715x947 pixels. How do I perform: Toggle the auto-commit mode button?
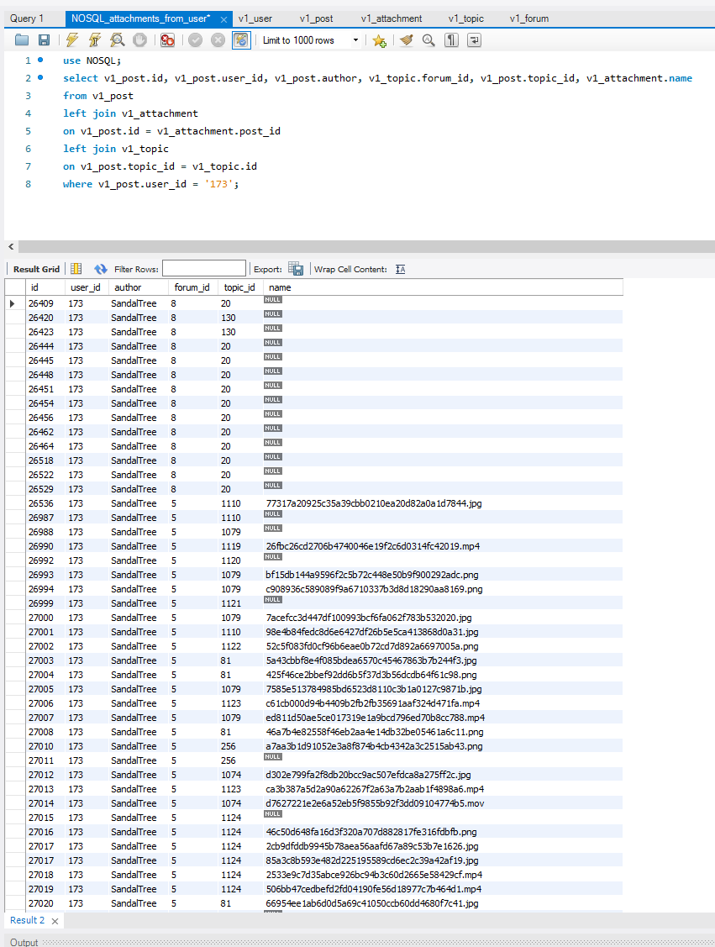pos(240,40)
